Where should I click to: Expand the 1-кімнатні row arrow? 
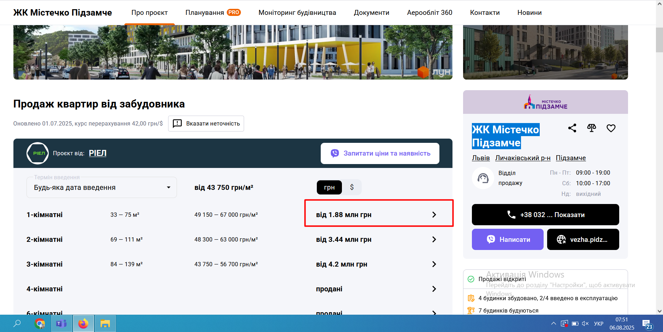(434, 215)
